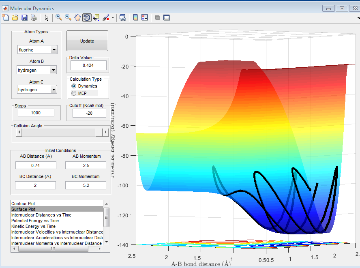Select the MEP calculation type
Screen dimensions: 360x268
tap(74, 93)
